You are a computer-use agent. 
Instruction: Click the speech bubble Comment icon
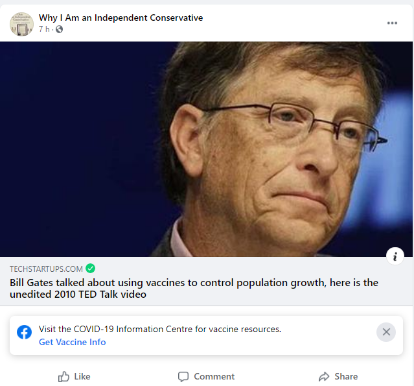click(183, 377)
